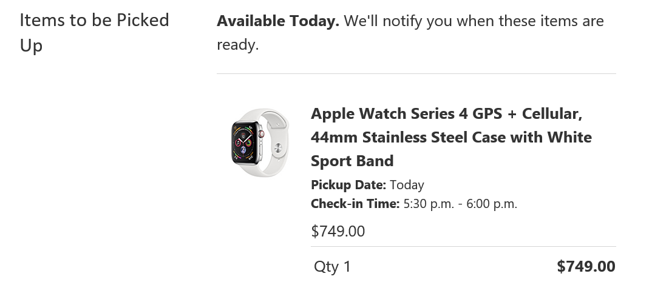Select the 5:30 p.m. - 6:00 p.m. time window
The image size is (669, 302).
[460, 204]
